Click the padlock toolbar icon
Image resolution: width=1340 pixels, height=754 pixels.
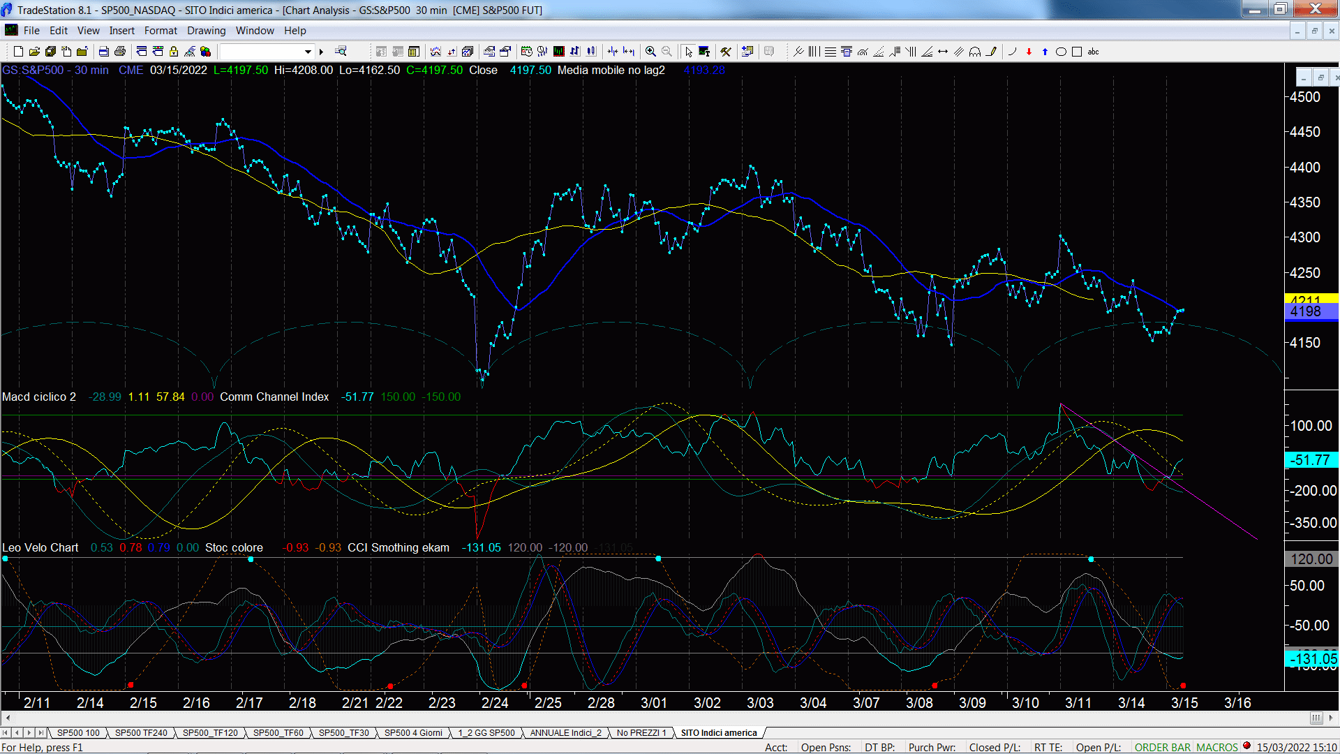coord(174,52)
